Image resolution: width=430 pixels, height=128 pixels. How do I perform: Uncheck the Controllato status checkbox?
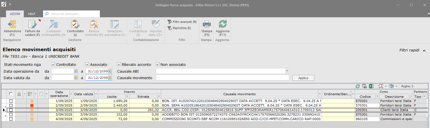(x=53, y=64)
